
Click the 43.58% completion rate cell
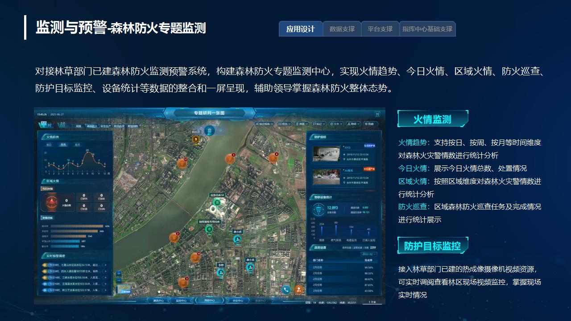pyautogui.click(x=369, y=291)
